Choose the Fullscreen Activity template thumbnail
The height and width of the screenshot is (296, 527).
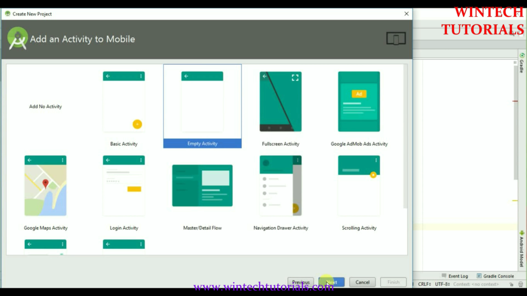tap(280, 101)
